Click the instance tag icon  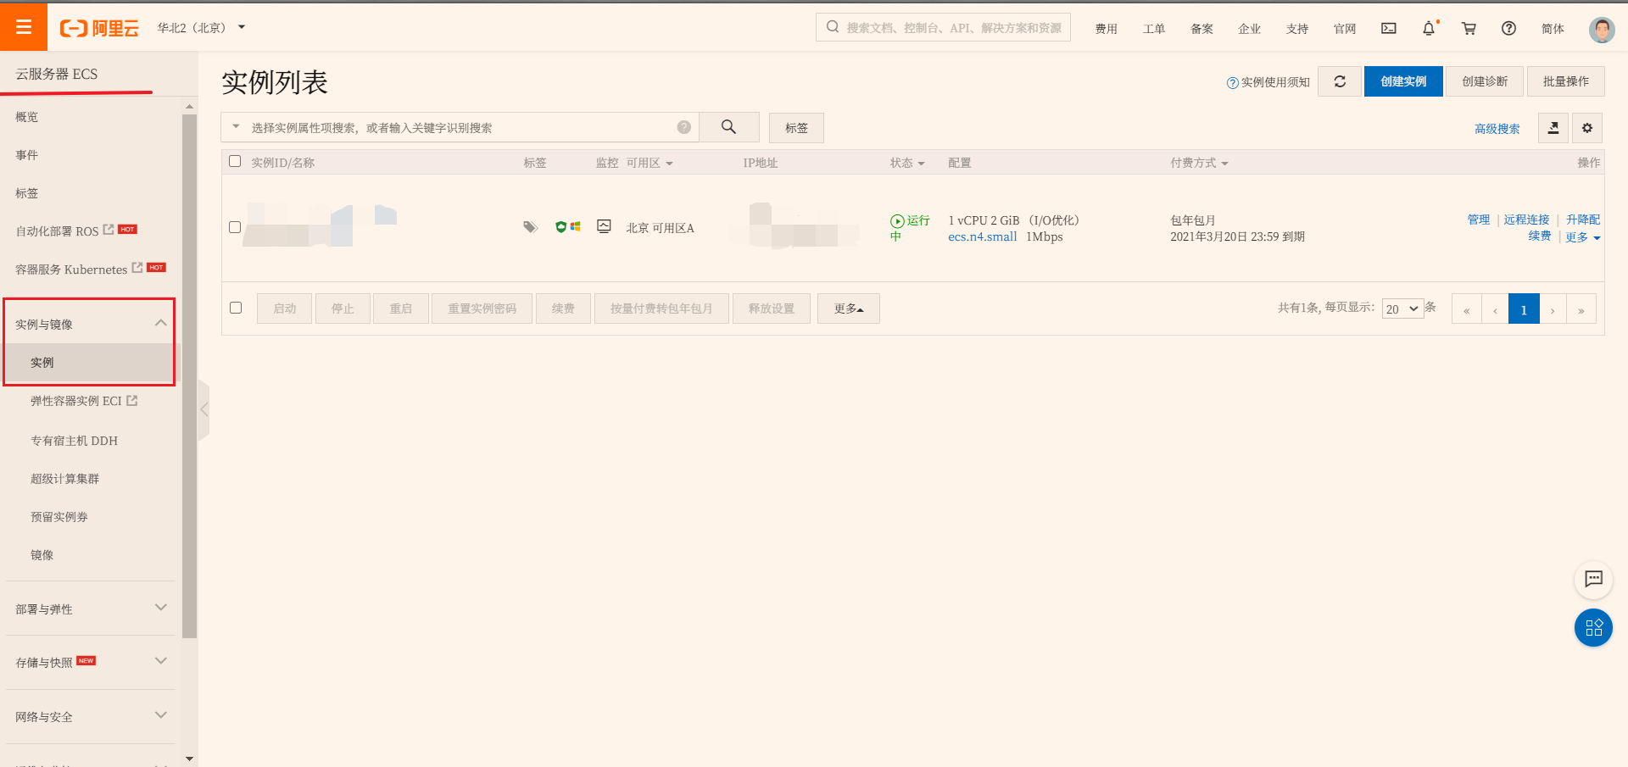(x=531, y=227)
